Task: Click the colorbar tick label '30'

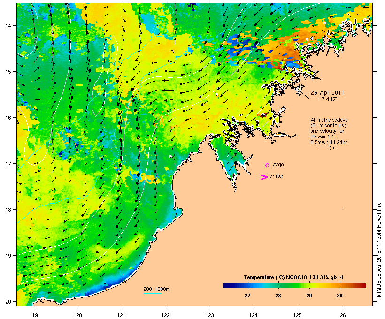Action: point(339,296)
